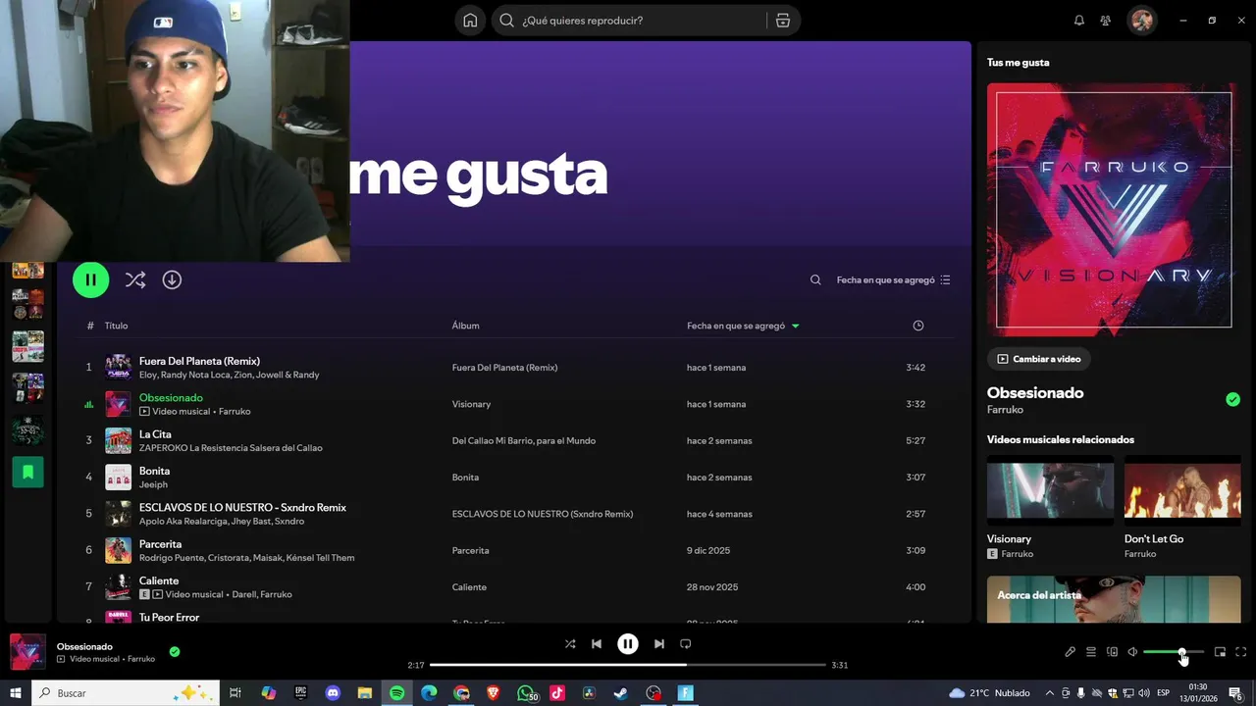The height and width of the screenshot is (706, 1256).
Task: Open Tus me gusta header in right panel
Action: click(1018, 63)
